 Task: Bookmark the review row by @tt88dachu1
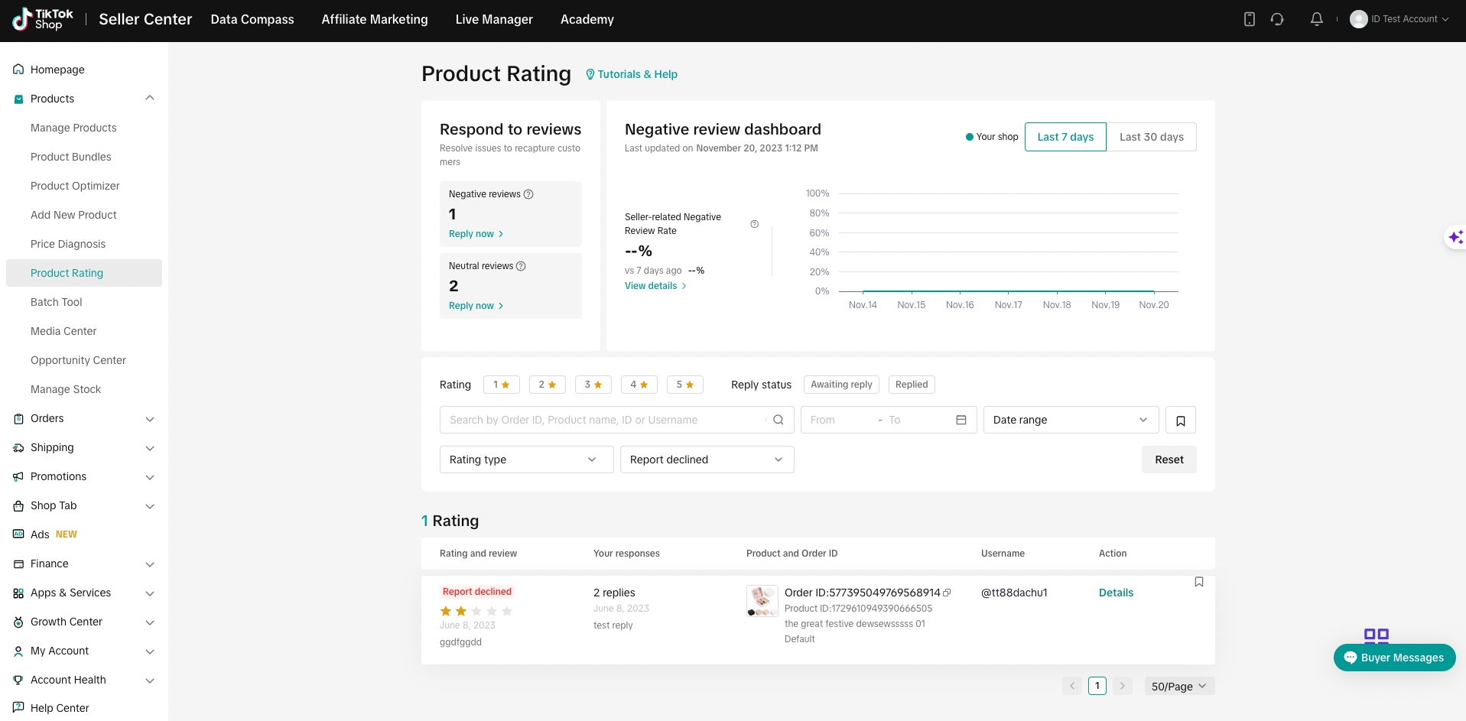point(1199,582)
